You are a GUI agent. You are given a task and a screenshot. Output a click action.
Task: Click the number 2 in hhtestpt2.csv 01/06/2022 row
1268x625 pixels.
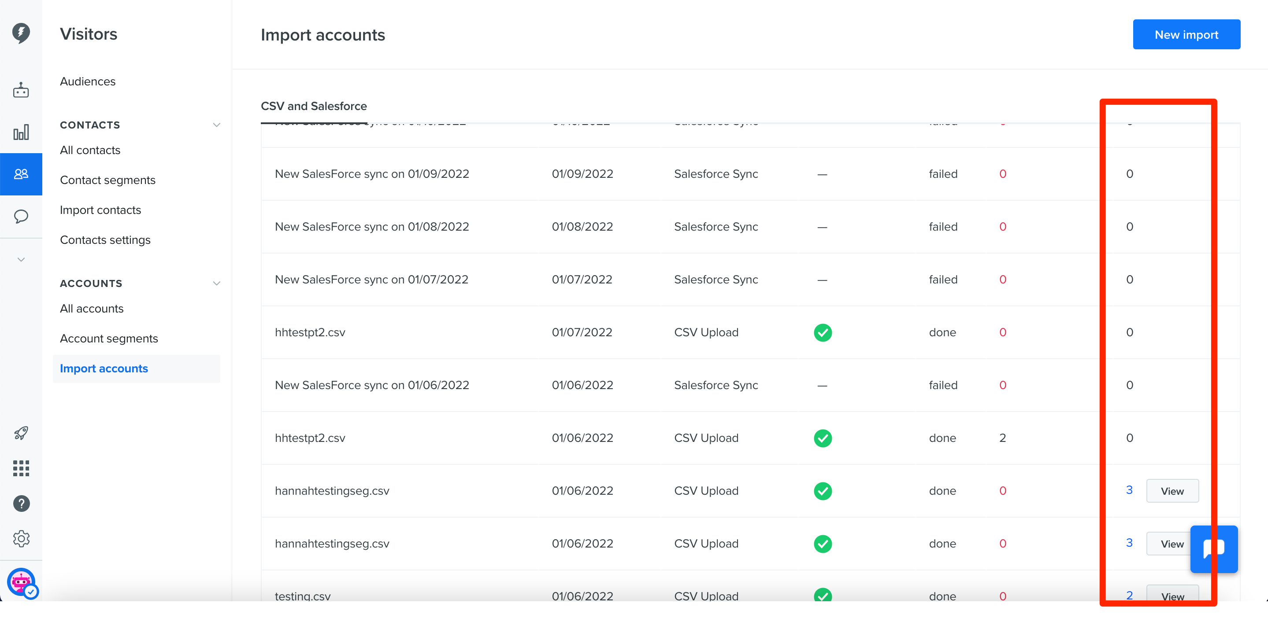pos(1002,437)
